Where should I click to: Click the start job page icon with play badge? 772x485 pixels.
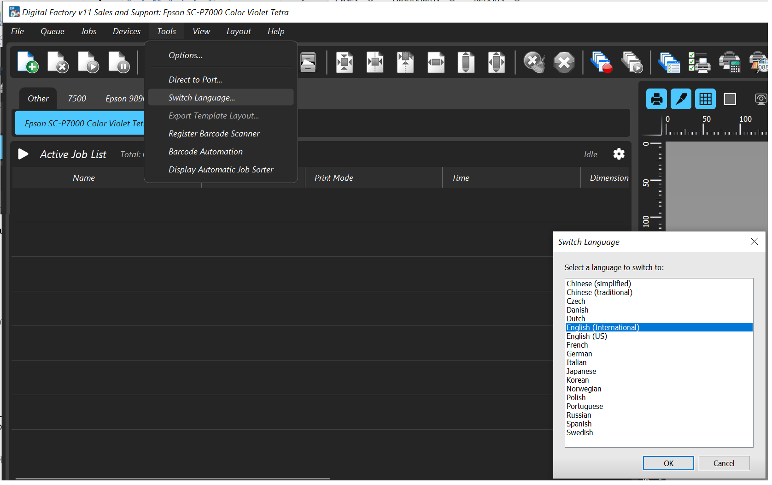(x=88, y=62)
